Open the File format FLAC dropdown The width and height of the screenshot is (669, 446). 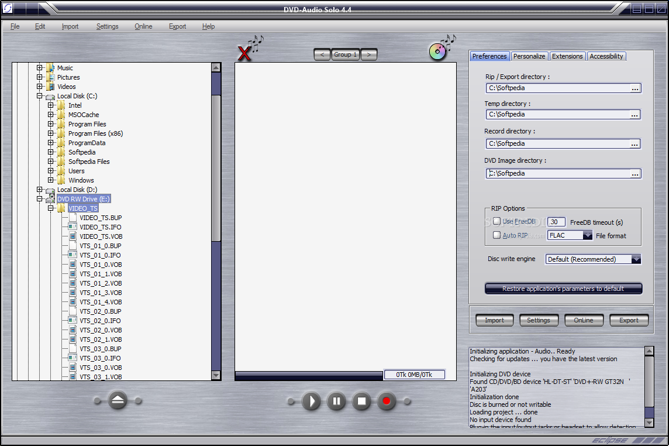588,235
